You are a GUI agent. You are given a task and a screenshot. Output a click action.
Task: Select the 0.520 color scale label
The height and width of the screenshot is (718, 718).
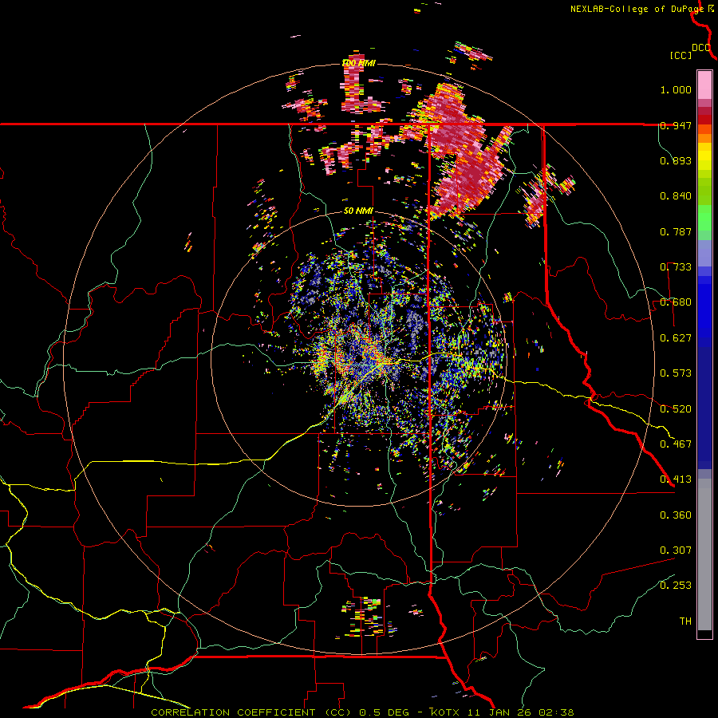(676, 408)
